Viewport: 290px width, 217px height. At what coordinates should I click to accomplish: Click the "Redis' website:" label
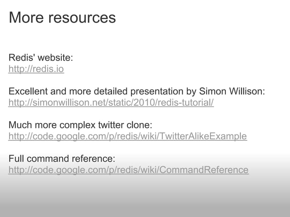[x=40, y=58]
